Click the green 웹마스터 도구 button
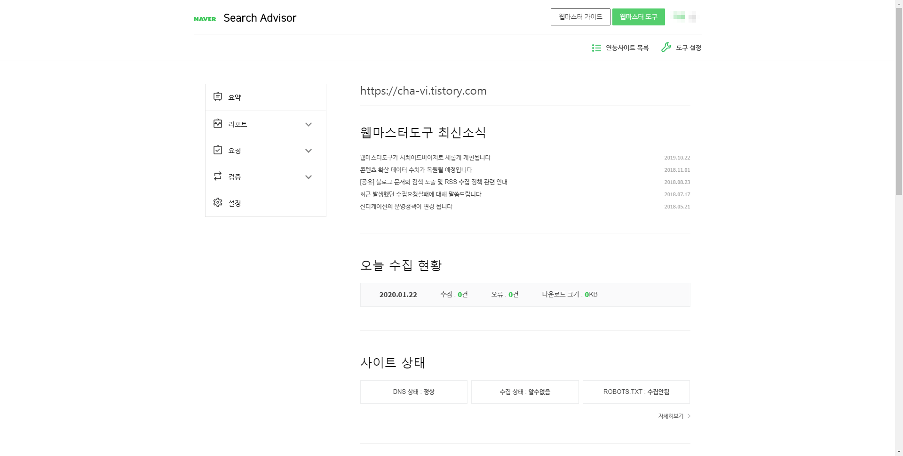The image size is (903, 456). 638,17
